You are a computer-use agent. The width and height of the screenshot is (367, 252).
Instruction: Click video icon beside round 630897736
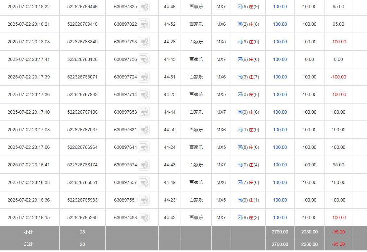[144, 60]
